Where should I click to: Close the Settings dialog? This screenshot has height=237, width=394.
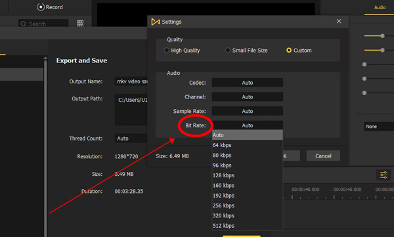[x=339, y=22]
